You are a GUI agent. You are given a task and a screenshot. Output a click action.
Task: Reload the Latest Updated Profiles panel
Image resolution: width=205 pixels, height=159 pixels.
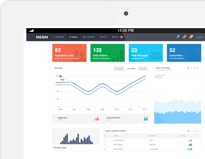195,131
